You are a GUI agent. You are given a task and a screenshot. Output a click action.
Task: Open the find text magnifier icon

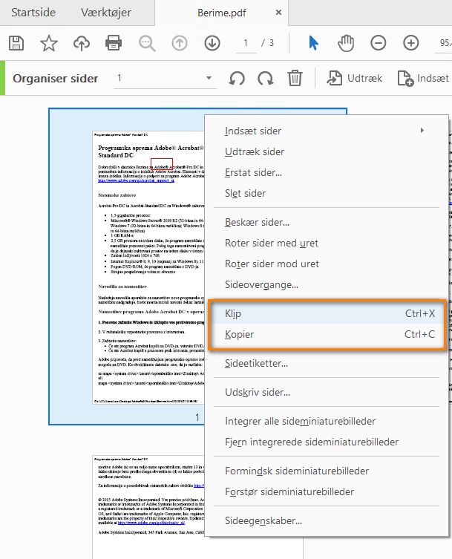click(147, 43)
